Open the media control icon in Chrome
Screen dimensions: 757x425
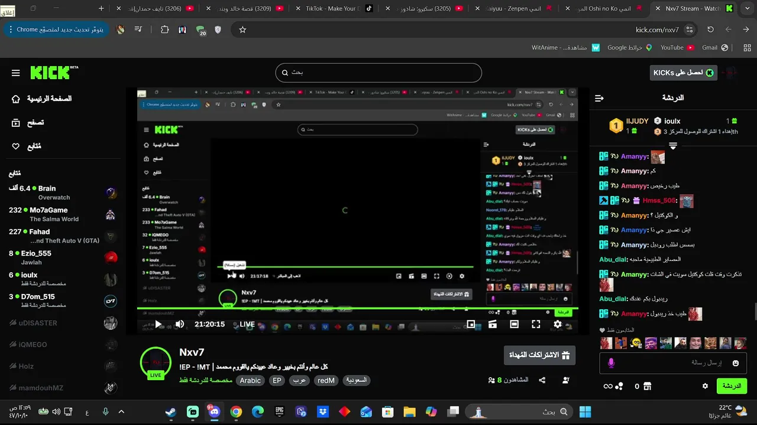(x=138, y=30)
